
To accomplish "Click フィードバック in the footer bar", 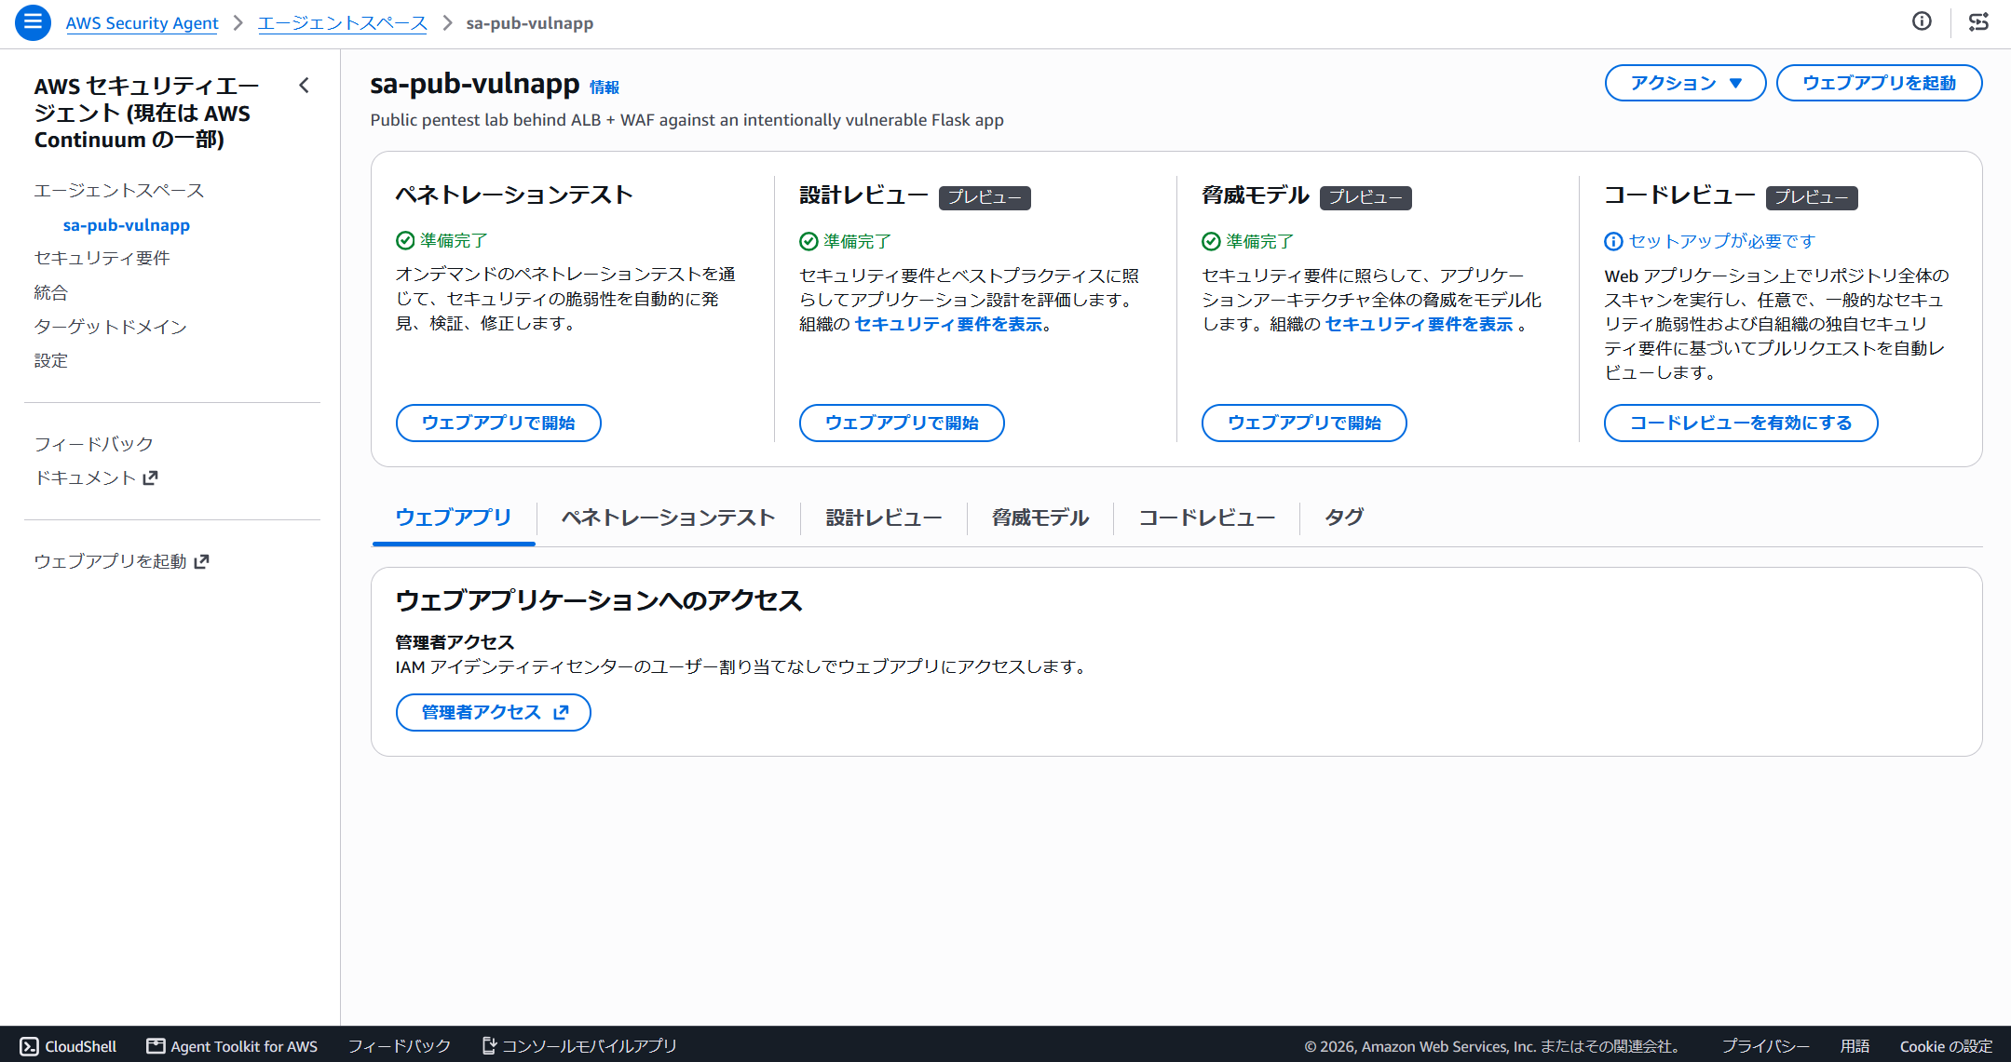I will tap(400, 1046).
